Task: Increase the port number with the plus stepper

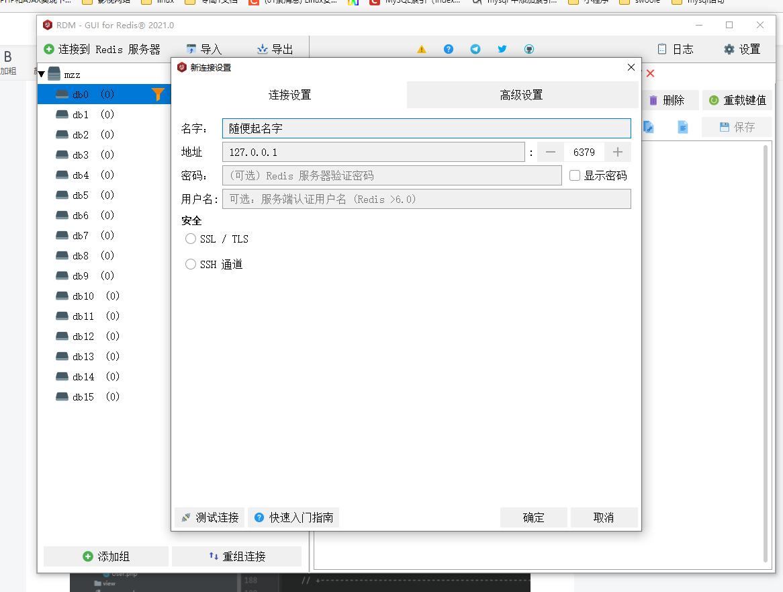Action: pyautogui.click(x=617, y=152)
